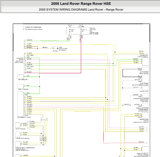Image resolution: width=160 pixels, height=157 pixels.
Task: Click the 'C2178' connector label
Action: [x=140, y=117]
